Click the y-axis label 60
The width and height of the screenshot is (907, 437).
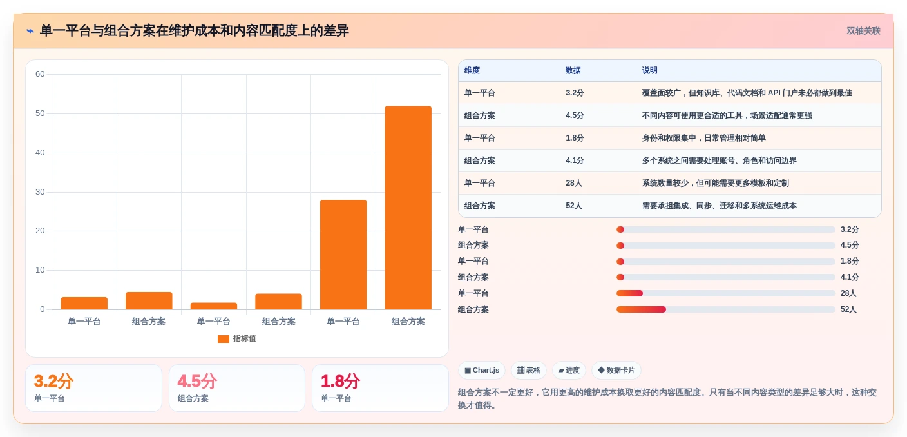point(40,74)
